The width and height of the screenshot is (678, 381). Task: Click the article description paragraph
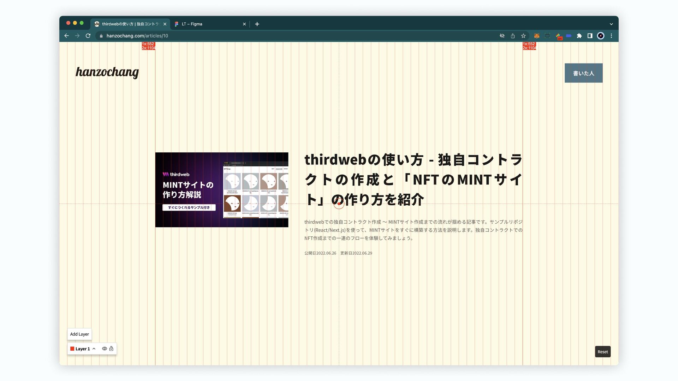414,230
